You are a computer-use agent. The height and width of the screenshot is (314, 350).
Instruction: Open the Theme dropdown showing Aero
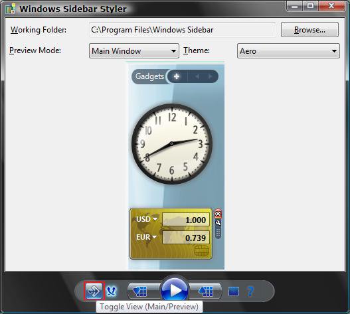(x=288, y=51)
